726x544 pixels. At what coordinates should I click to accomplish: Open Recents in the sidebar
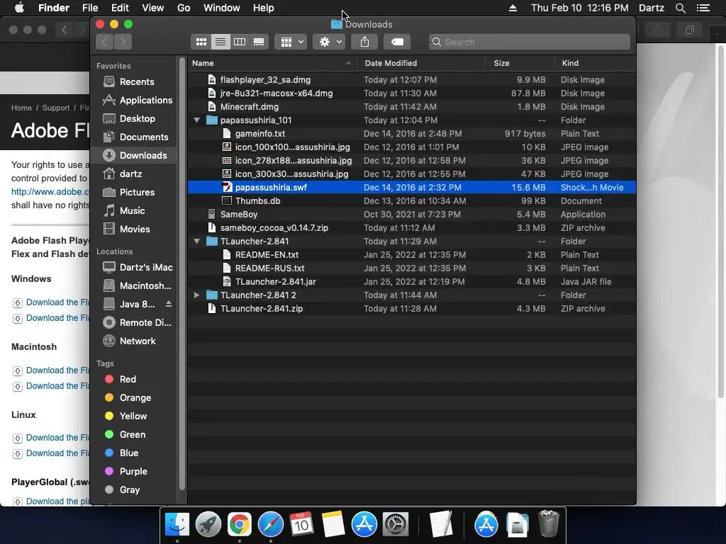pyautogui.click(x=133, y=82)
